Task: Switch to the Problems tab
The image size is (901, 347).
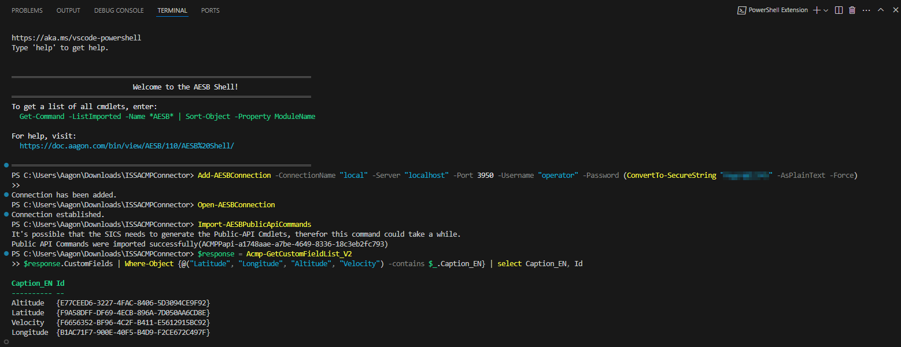Action: (27, 10)
